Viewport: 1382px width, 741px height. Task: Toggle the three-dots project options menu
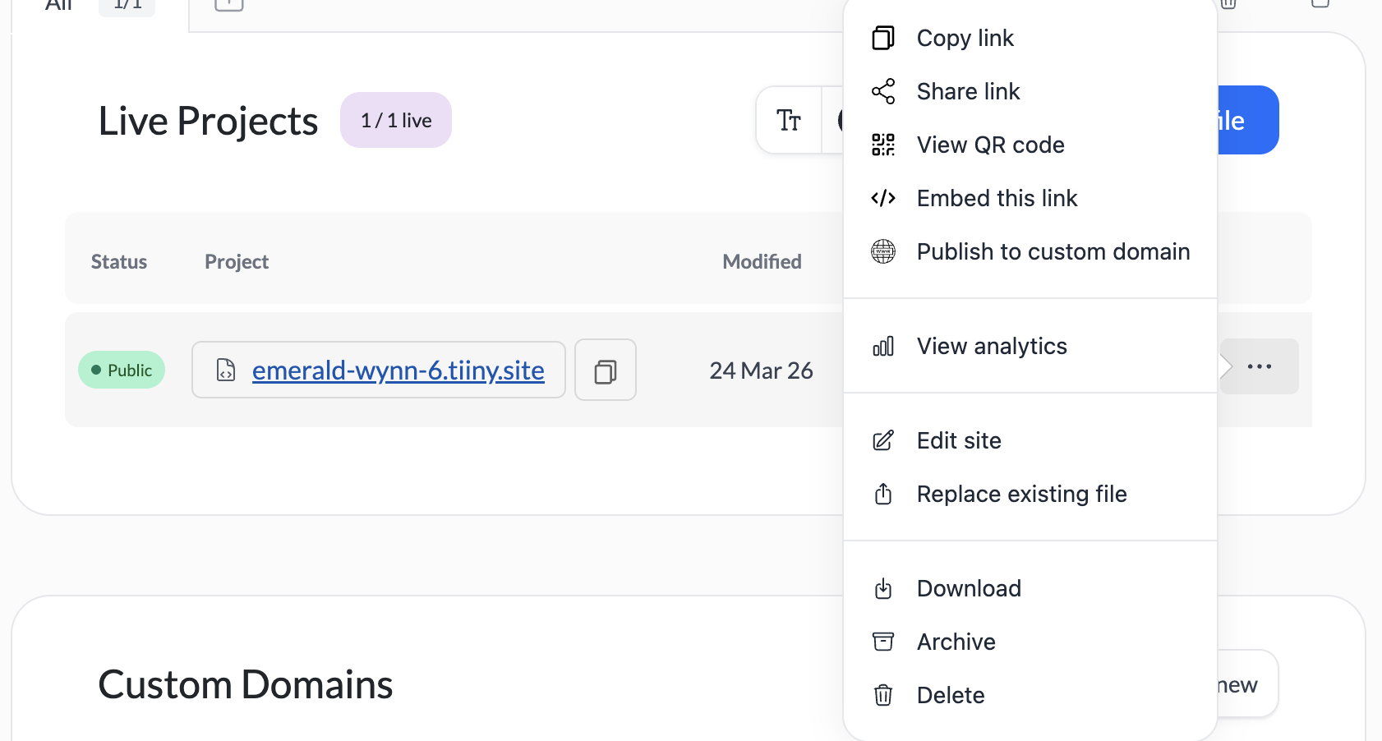pos(1259,366)
